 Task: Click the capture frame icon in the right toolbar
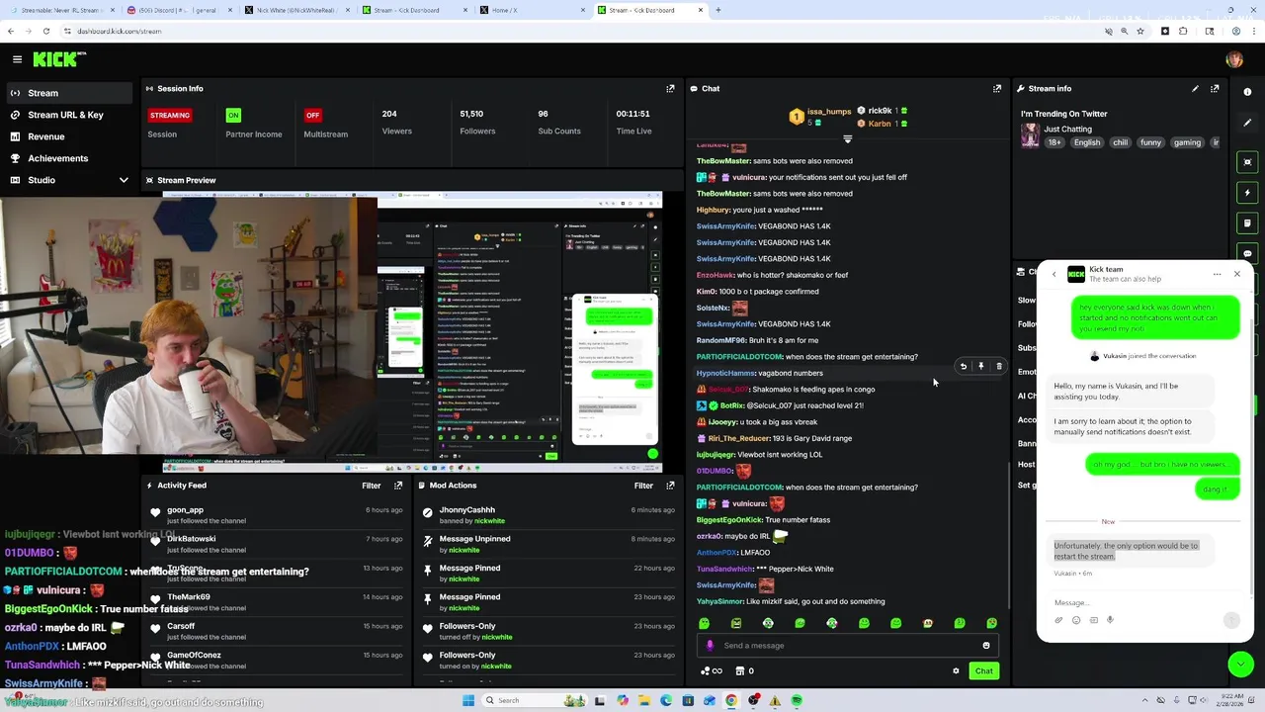pyautogui.click(x=1247, y=162)
